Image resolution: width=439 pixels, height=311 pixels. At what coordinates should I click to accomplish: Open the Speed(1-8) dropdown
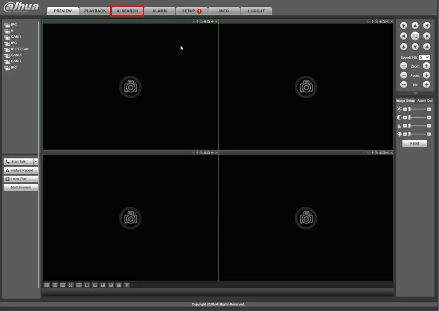tap(425, 57)
